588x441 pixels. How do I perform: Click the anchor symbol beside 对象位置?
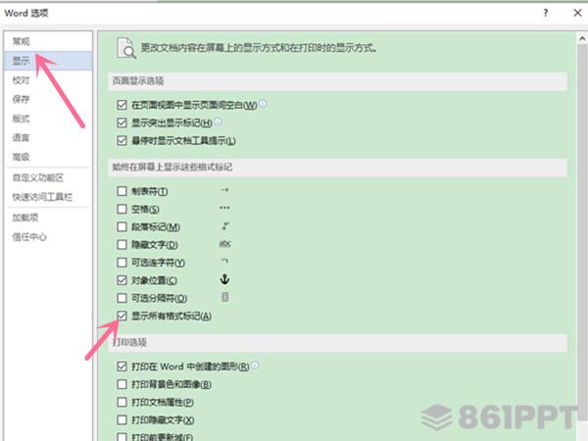224,279
